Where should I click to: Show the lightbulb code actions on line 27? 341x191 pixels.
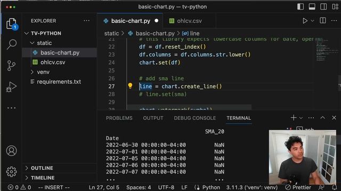[130, 86]
